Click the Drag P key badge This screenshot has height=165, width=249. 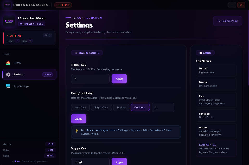[30, 41]
